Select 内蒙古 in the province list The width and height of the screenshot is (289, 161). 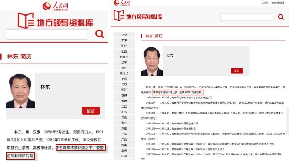pyautogui.click(x=124, y=57)
